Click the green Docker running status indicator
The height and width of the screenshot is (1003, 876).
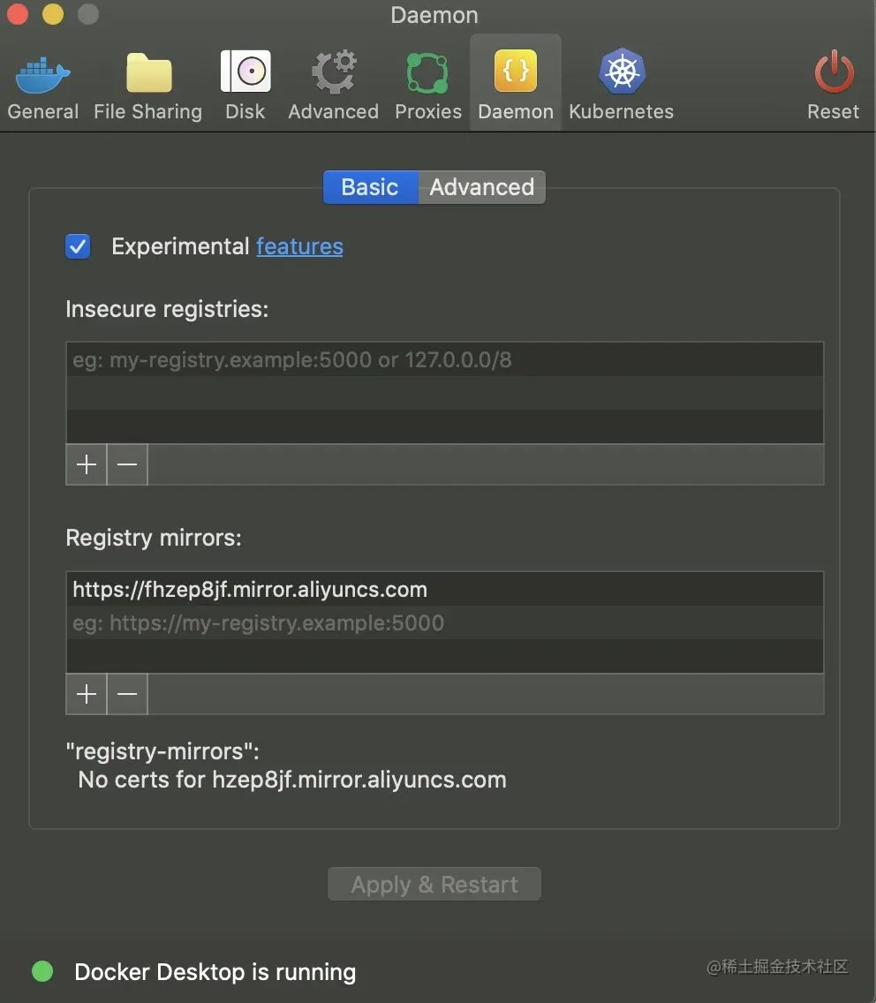(x=43, y=971)
